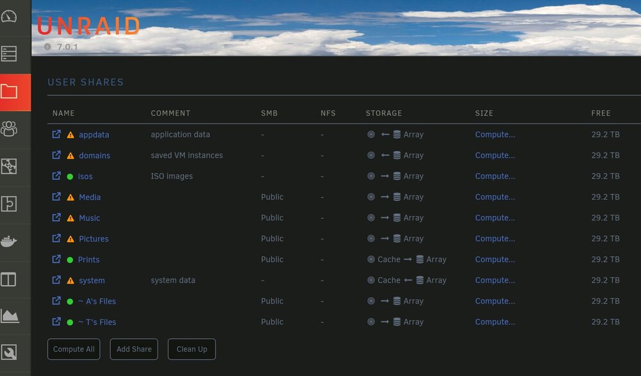
Task: Click 'saved VM instances' comment text
Action: [x=187, y=155]
